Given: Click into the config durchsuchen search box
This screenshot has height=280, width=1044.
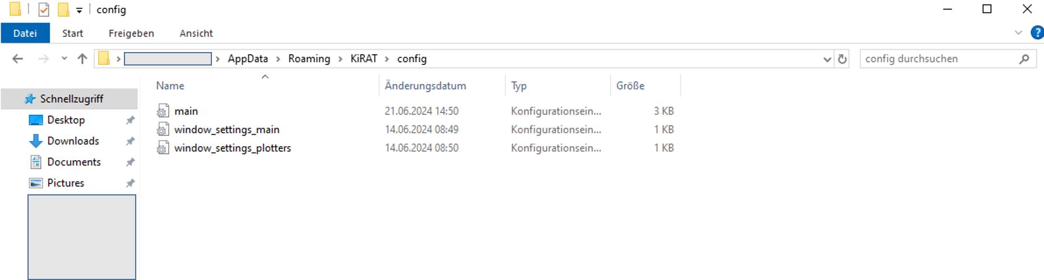Looking at the screenshot, I should point(939,59).
